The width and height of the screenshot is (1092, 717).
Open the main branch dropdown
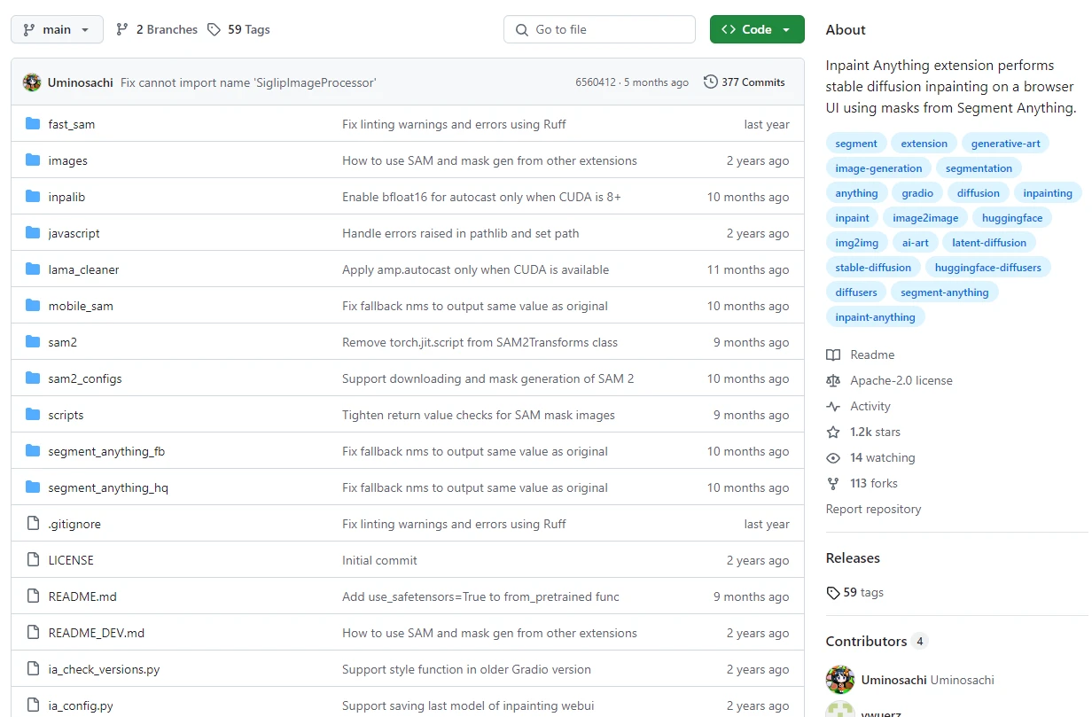point(57,29)
